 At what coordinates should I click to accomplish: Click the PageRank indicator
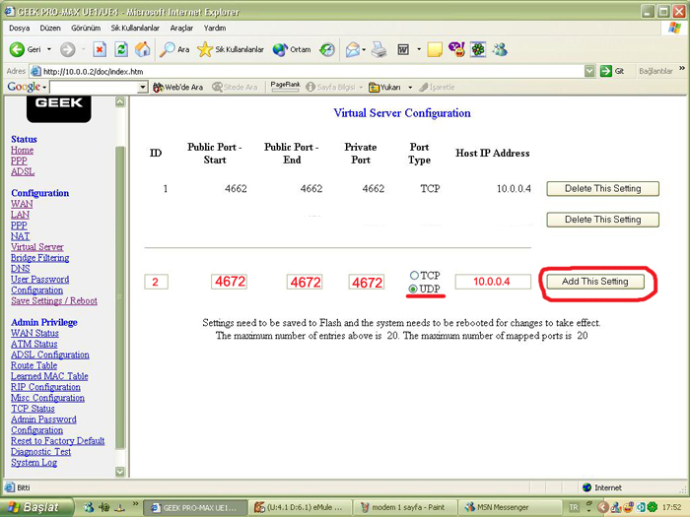click(285, 87)
